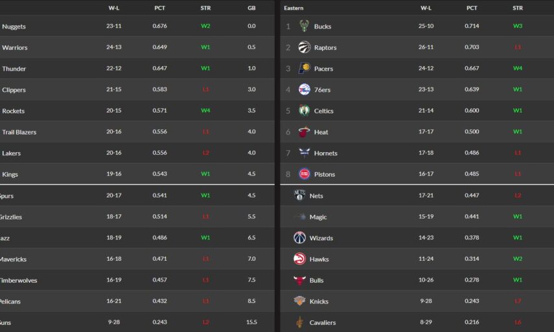Click the Washington Wizards logo icon
554x332 pixels.
tap(299, 238)
